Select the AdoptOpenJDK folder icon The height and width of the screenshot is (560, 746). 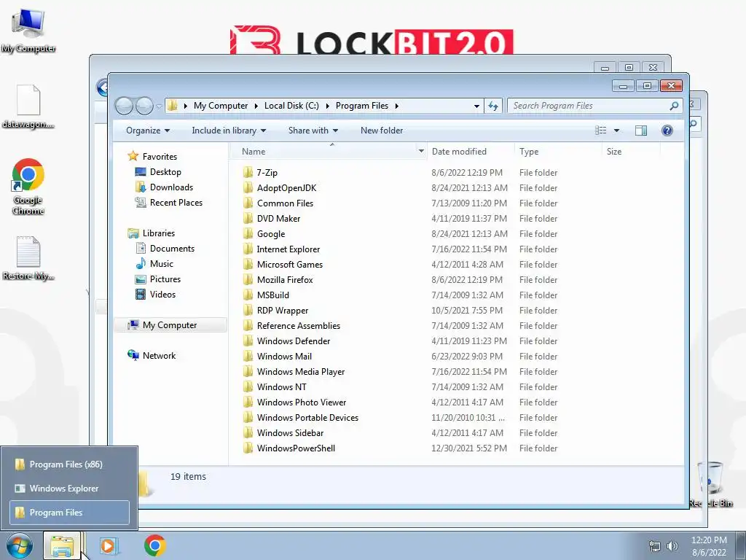(x=248, y=187)
